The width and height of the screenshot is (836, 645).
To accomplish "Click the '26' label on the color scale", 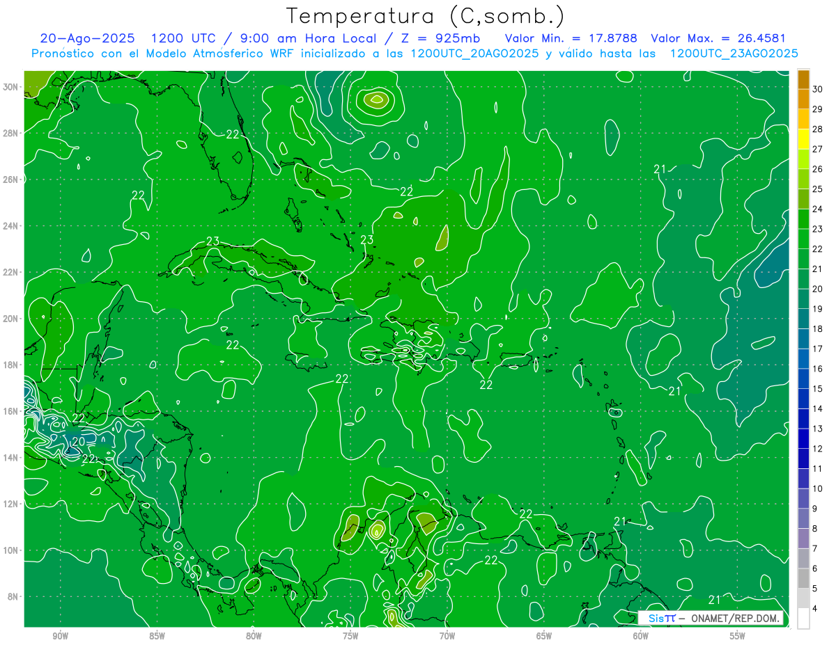I will (x=817, y=169).
